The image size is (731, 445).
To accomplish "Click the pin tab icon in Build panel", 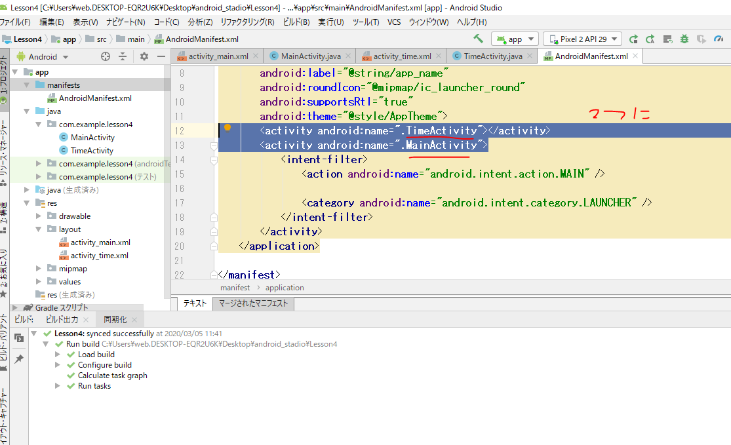I will coord(19,358).
